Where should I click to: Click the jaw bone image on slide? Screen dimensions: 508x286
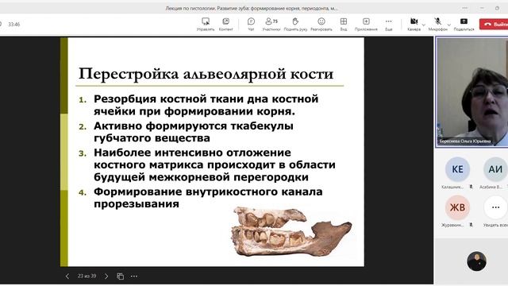(x=291, y=231)
